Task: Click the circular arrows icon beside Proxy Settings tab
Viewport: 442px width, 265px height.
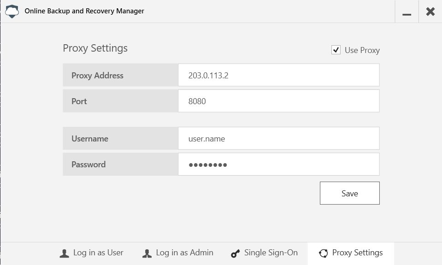Action: [x=324, y=253]
